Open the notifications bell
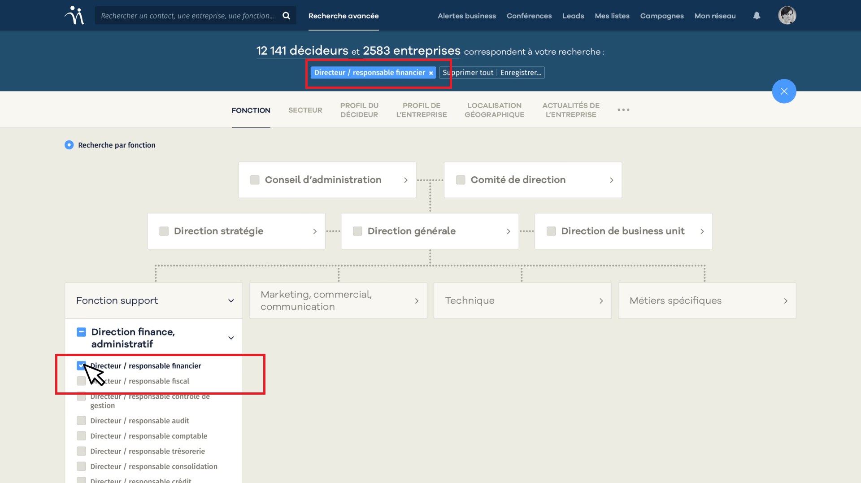861x483 pixels. pyautogui.click(x=757, y=16)
